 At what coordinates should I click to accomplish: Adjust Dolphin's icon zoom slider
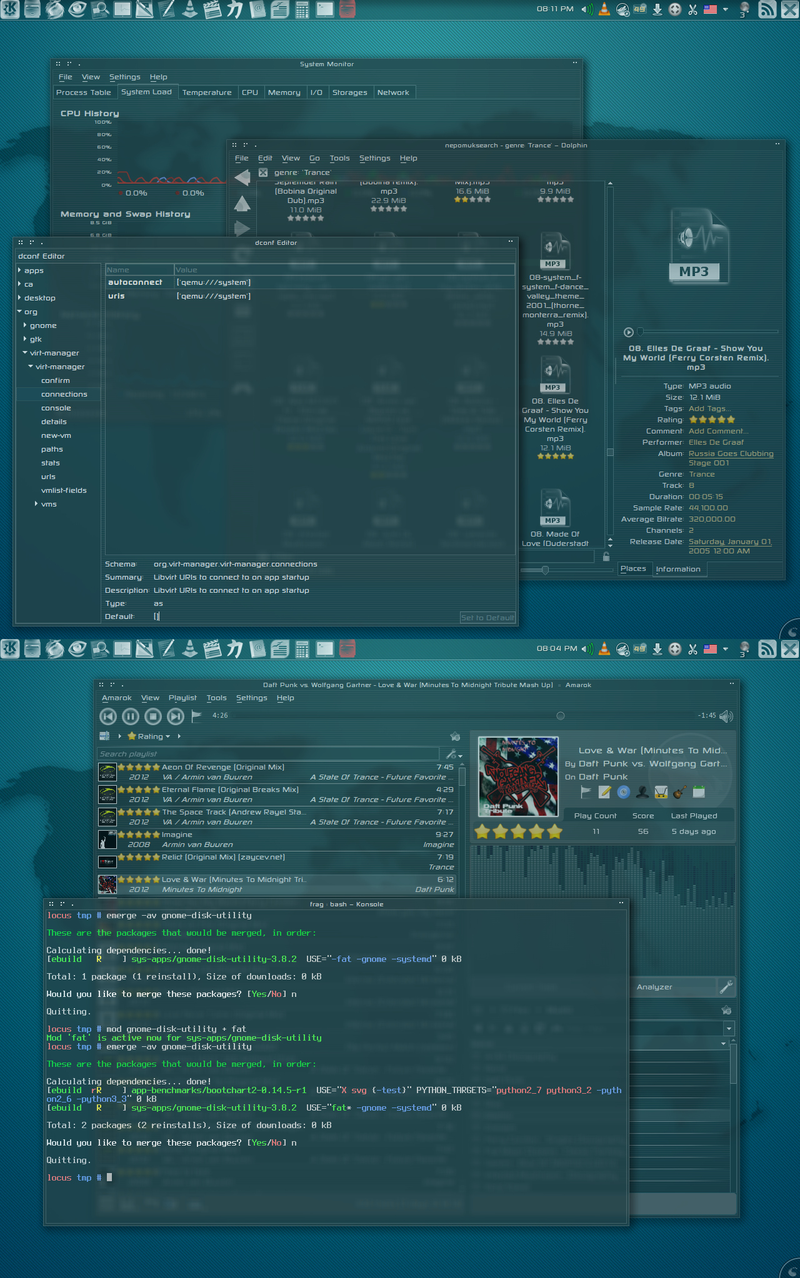[545, 570]
